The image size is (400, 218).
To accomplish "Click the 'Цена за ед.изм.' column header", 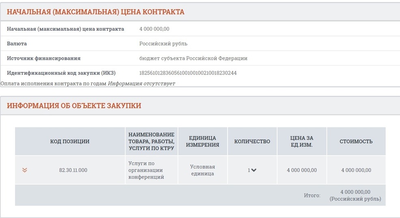I will (302, 142).
